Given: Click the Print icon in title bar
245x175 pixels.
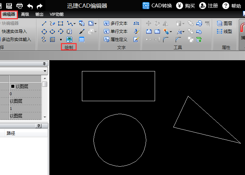Looking at the screenshot, I should 20,6.
